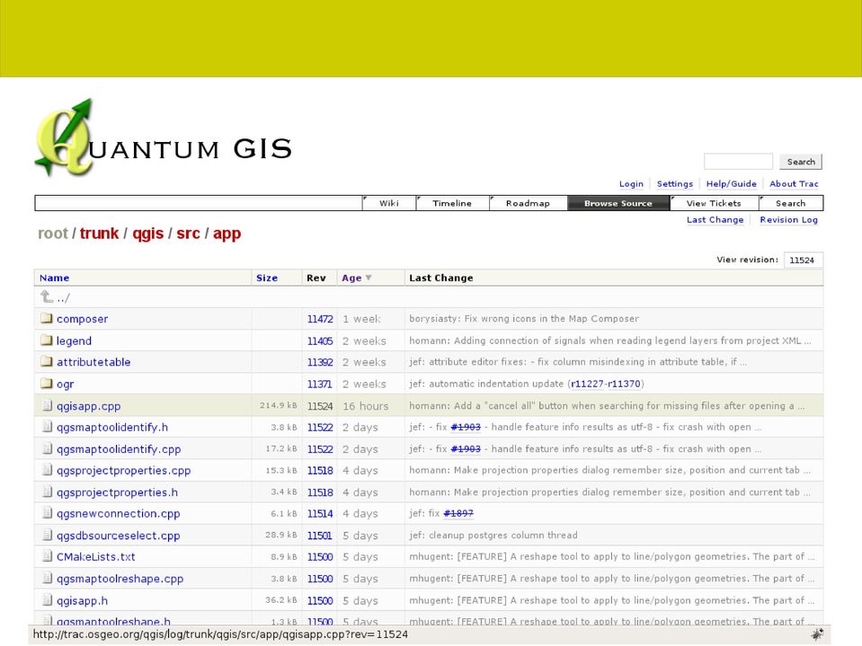862x646 pixels.
Task: Navigate to trunk in the breadcrumb
Action: 99,234
